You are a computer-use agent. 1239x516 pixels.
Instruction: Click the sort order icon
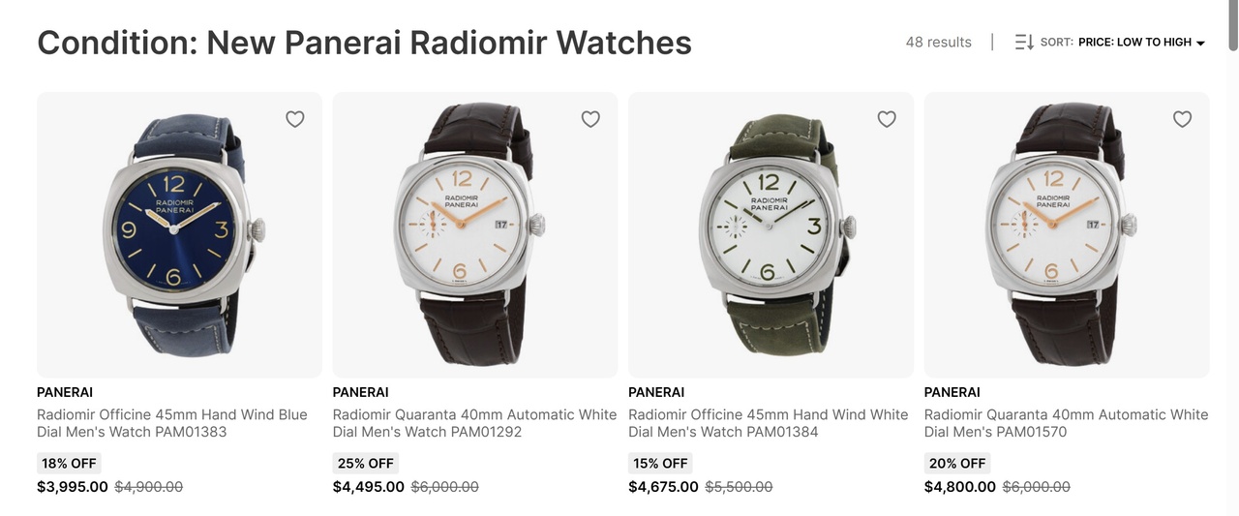point(1024,42)
